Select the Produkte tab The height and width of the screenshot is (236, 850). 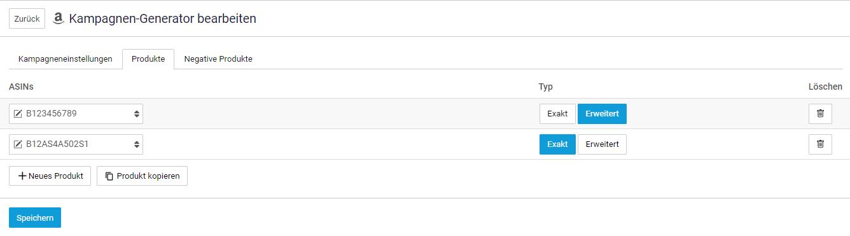148,59
